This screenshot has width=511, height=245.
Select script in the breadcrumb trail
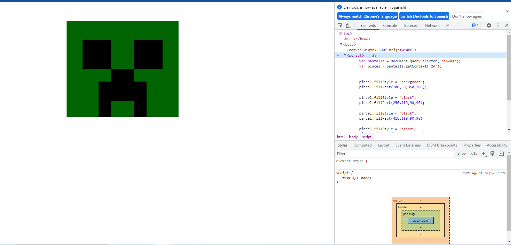click(367, 137)
